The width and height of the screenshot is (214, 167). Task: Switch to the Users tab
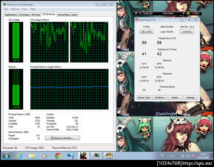pyautogui.click(x=74, y=15)
